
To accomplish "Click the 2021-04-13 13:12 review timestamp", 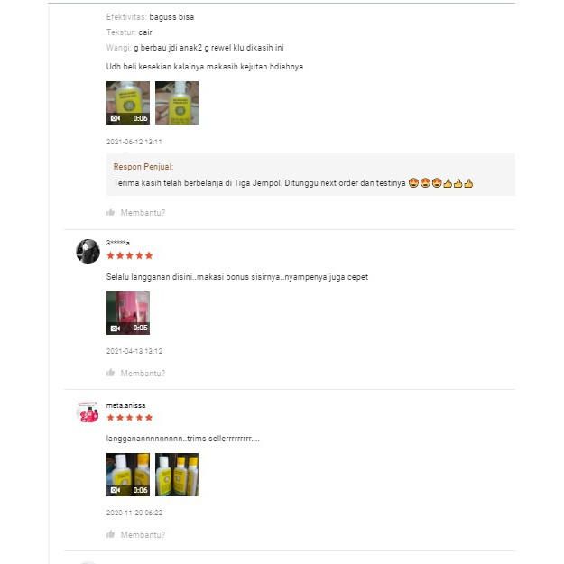I will tap(134, 351).
